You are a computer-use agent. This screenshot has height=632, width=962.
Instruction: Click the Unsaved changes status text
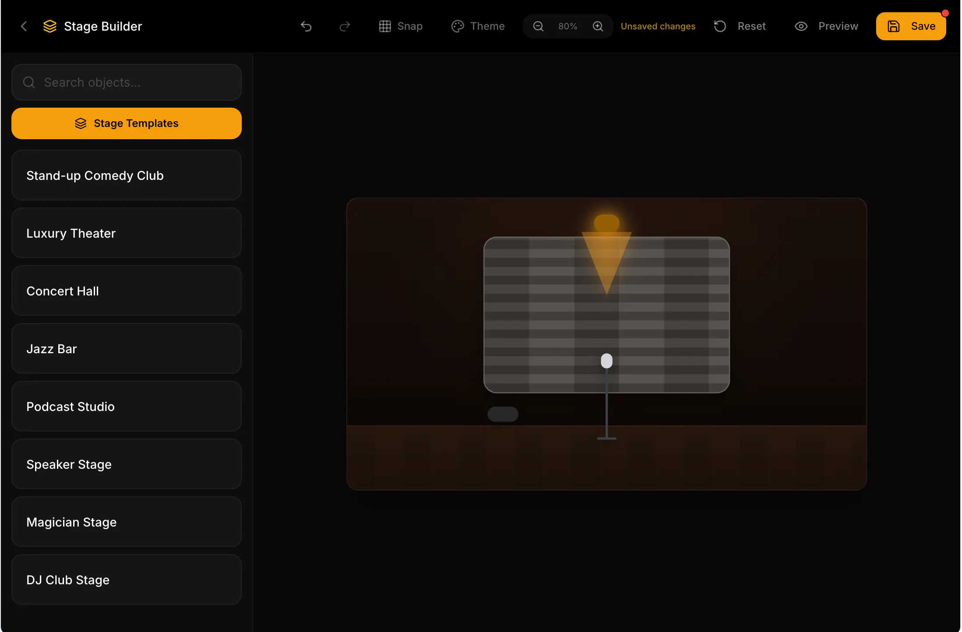click(658, 26)
